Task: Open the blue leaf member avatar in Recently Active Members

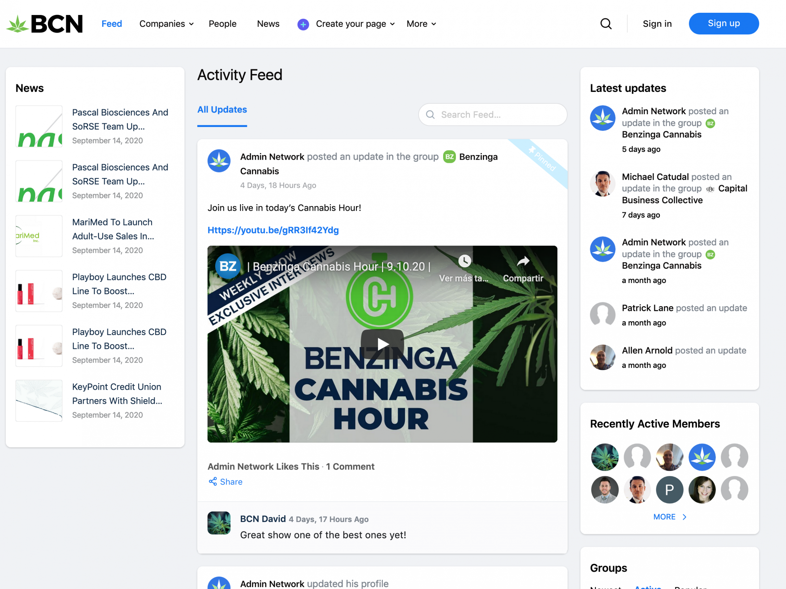Action: click(x=702, y=457)
